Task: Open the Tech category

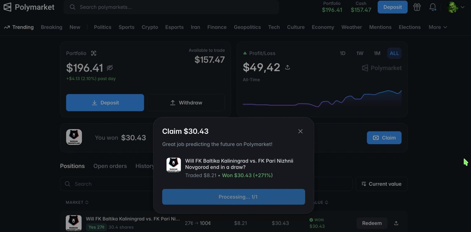Action: (274, 27)
